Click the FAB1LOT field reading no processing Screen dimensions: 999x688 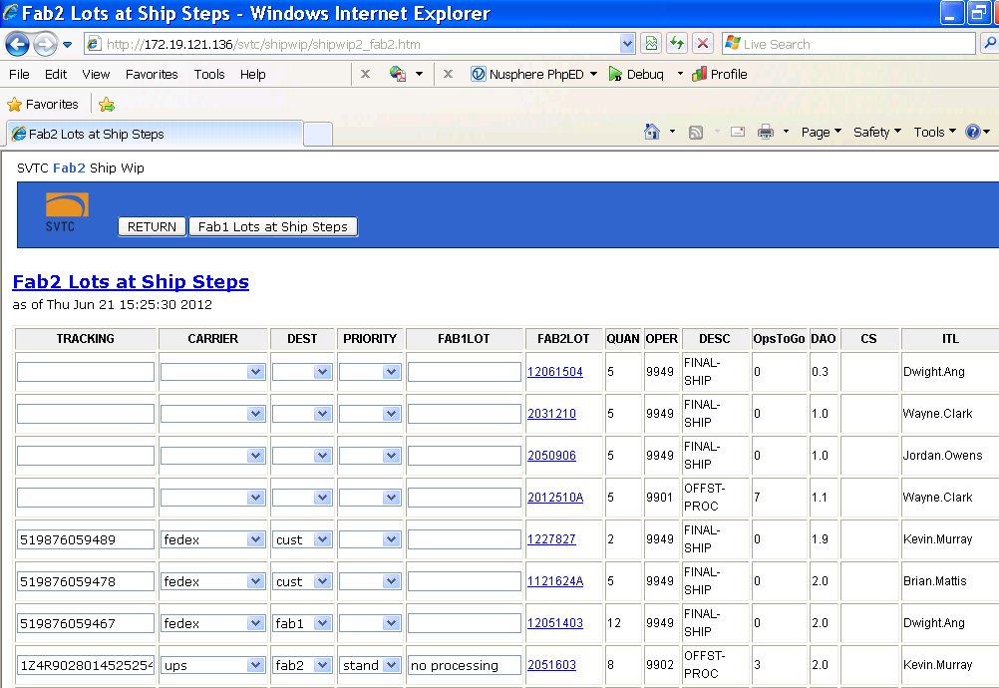click(464, 665)
